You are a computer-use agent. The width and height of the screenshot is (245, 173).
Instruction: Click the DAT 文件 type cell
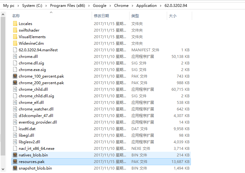(x=140, y=129)
